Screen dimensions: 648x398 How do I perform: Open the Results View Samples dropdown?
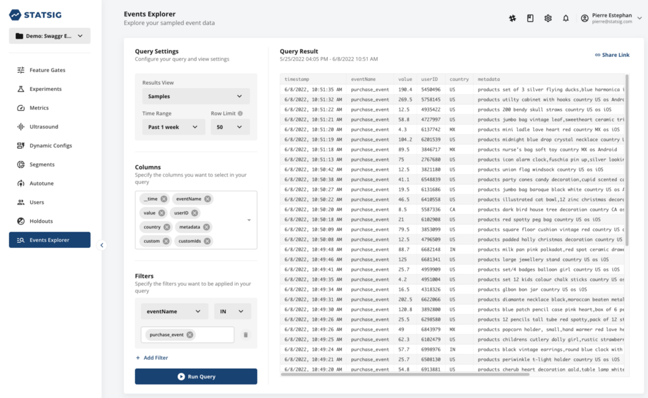pos(196,96)
